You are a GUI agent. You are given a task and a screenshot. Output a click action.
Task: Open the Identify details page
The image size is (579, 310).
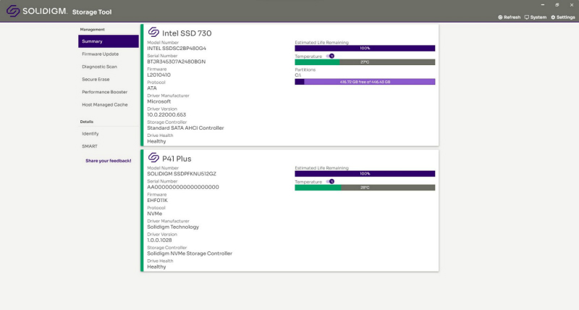[x=90, y=134]
